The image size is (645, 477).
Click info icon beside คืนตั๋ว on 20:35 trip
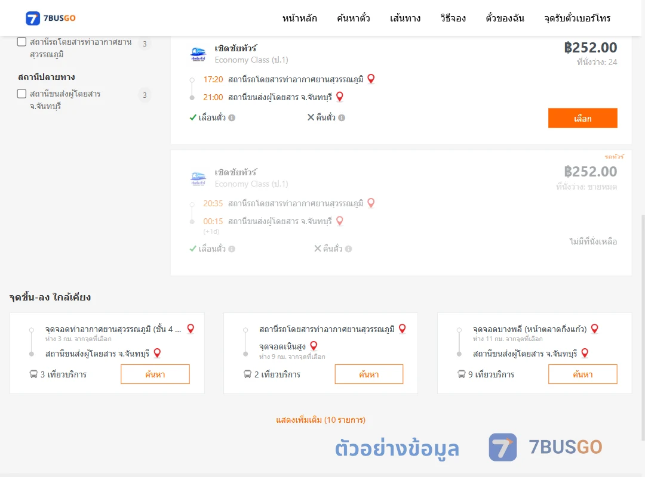349,249
